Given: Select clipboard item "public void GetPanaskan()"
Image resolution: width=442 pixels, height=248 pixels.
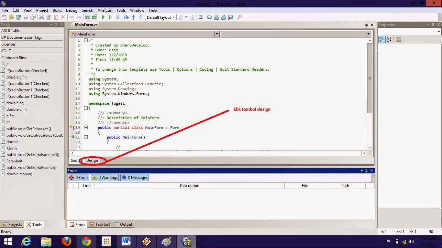Looking at the screenshot, I should (x=29, y=129).
